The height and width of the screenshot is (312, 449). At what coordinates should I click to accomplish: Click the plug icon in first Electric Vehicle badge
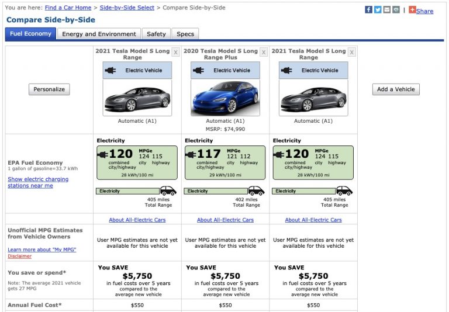pyautogui.click(x=110, y=71)
